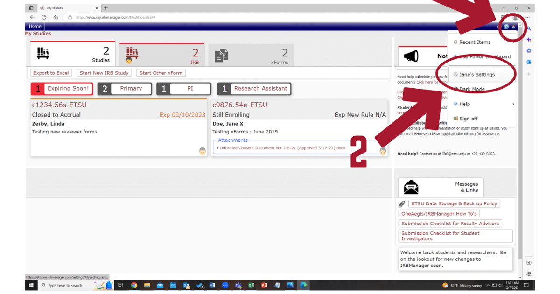Open the user profile icon in navy header
Screen dimensions: 560x294
pos(513,26)
